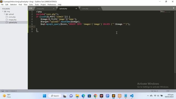Screen dimensions: 176x99
Task: Open the View menu
Action: pos(26,5)
